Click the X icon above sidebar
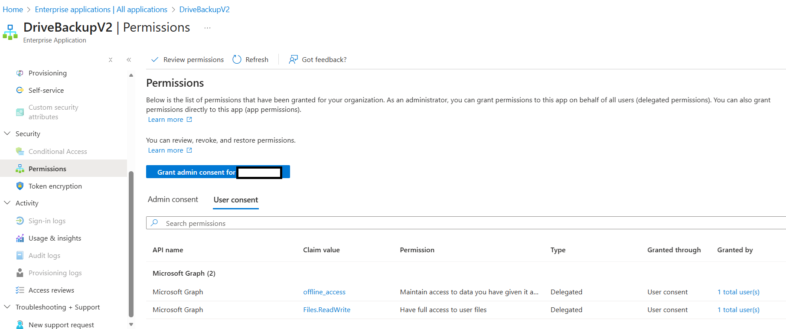The height and width of the screenshot is (329, 786). pyautogui.click(x=111, y=60)
